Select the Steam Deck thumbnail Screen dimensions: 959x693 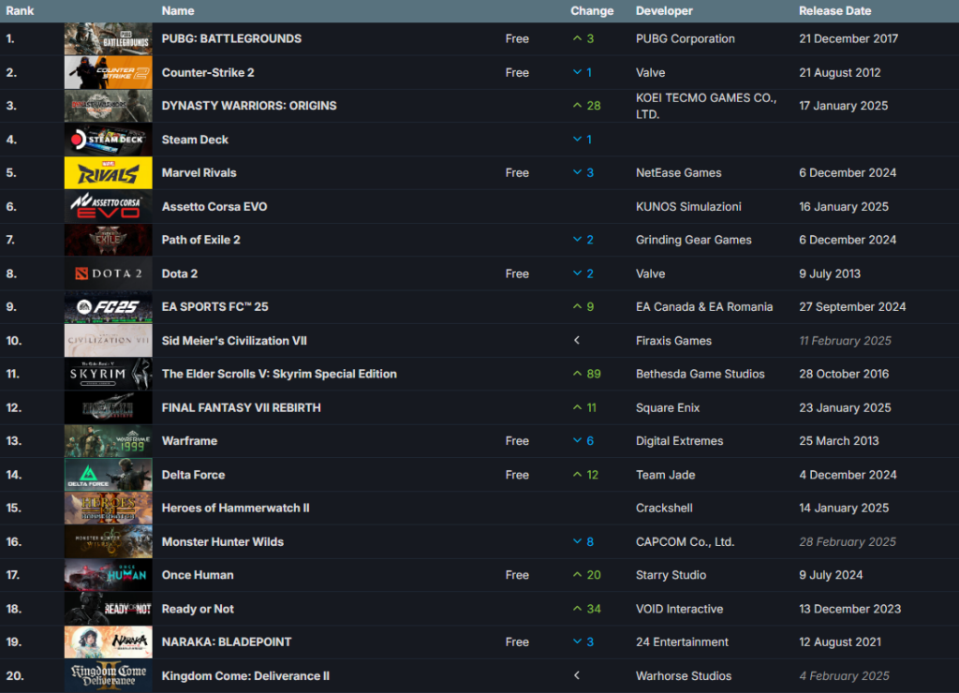coord(107,139)
